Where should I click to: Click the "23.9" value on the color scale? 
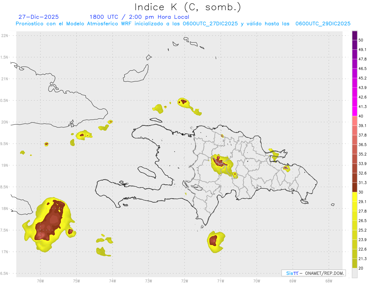point(363,239)
